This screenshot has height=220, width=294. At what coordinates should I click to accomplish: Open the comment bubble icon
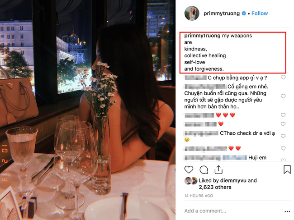tap(204, 170)
